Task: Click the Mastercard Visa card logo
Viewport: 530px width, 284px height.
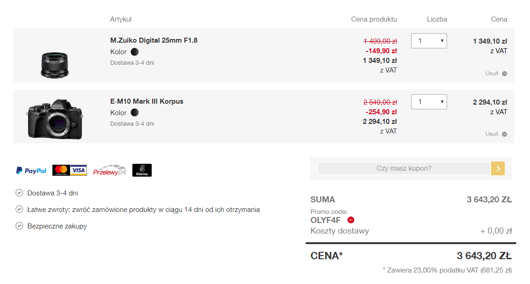Action: point(69,170)
